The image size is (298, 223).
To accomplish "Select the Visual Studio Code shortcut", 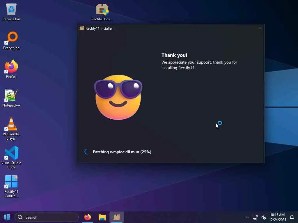I will 11,157.
